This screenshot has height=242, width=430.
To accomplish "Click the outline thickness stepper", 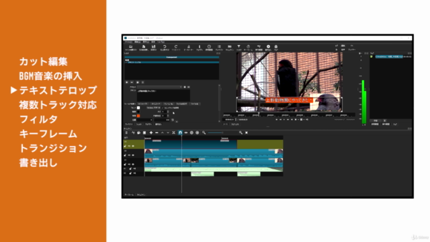I will tap(168, 112).
